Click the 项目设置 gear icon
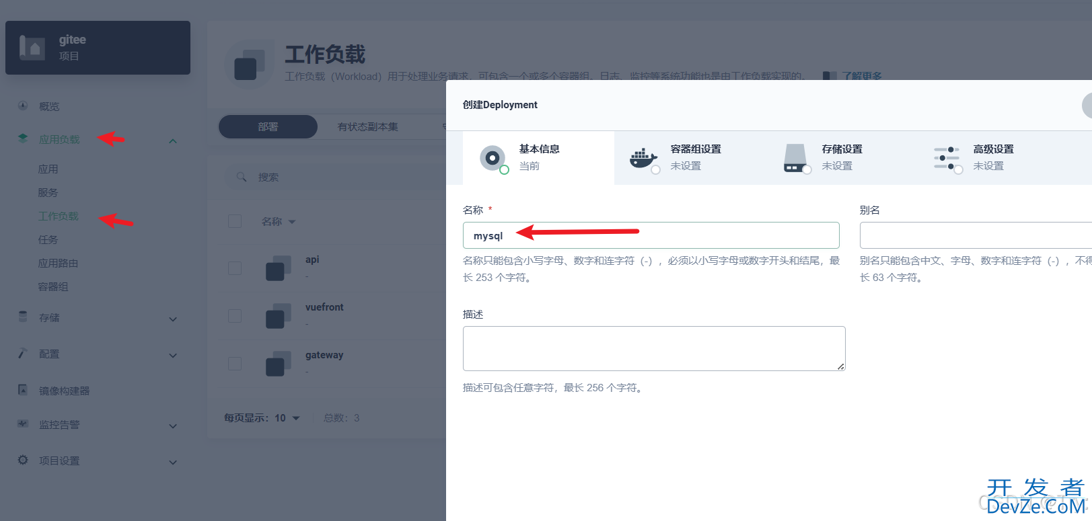 click(23, 460)
